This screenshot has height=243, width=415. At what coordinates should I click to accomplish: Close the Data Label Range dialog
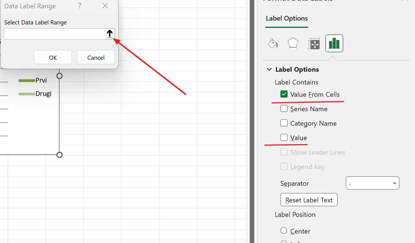tap(105, 6)
